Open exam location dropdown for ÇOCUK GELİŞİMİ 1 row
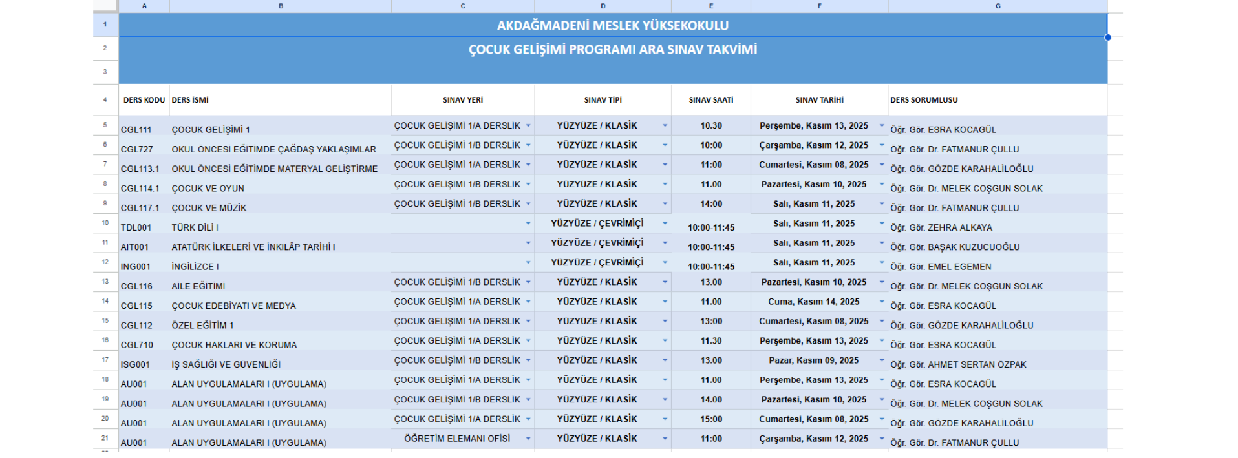1238x458 pixels. pyautogui.click(x=528, y=126)
